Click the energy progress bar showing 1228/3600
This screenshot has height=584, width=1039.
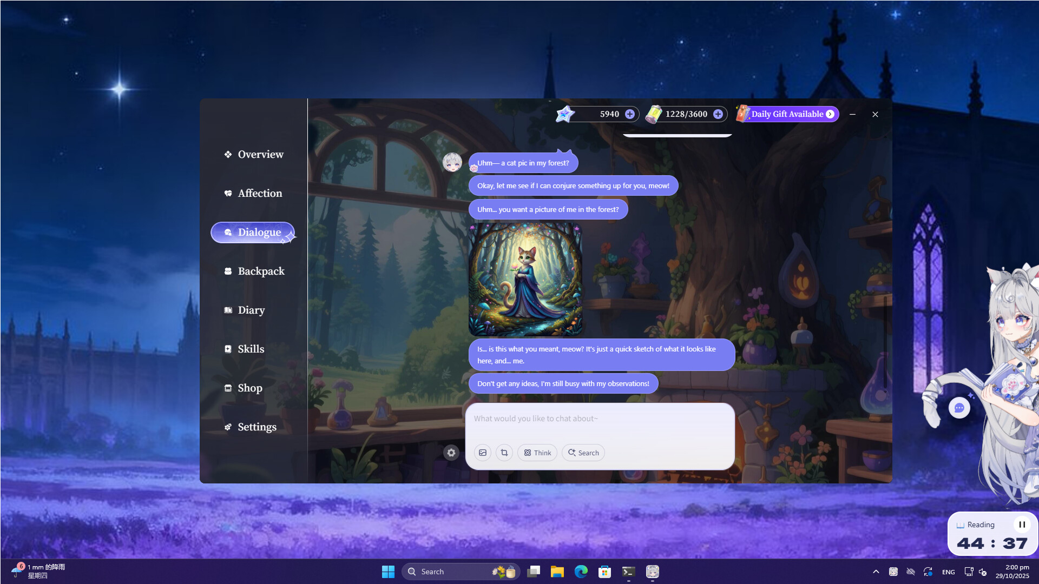(x=686, y=114)
